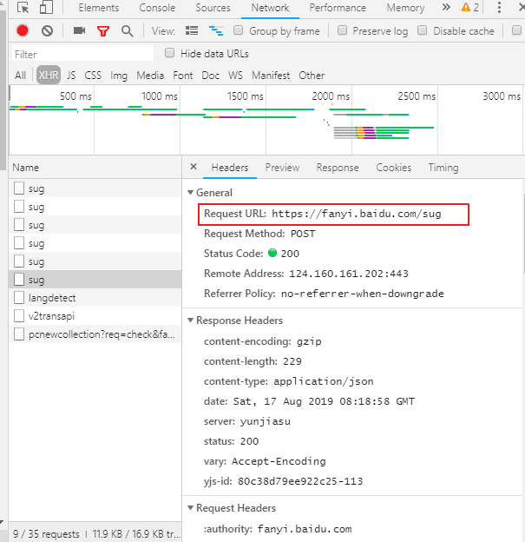Select the Network tab
Image resolution: width=525 pixels, height=542 pixels.
point(270,8)
